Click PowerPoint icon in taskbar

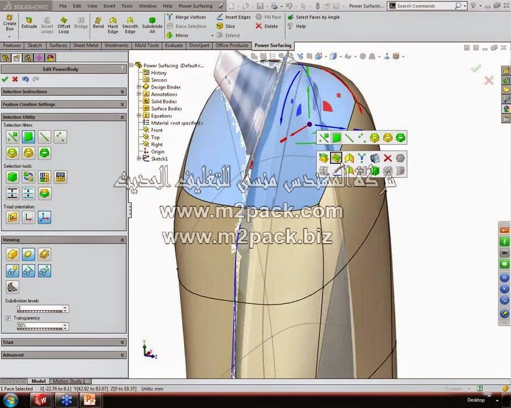click(x=90, y=400)
